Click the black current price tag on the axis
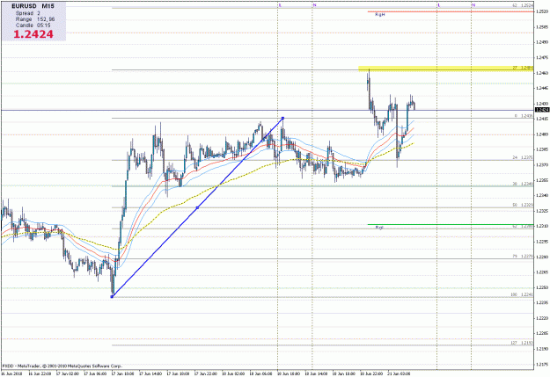The width and height of the screenshot is (550, 377). point(542,110)
